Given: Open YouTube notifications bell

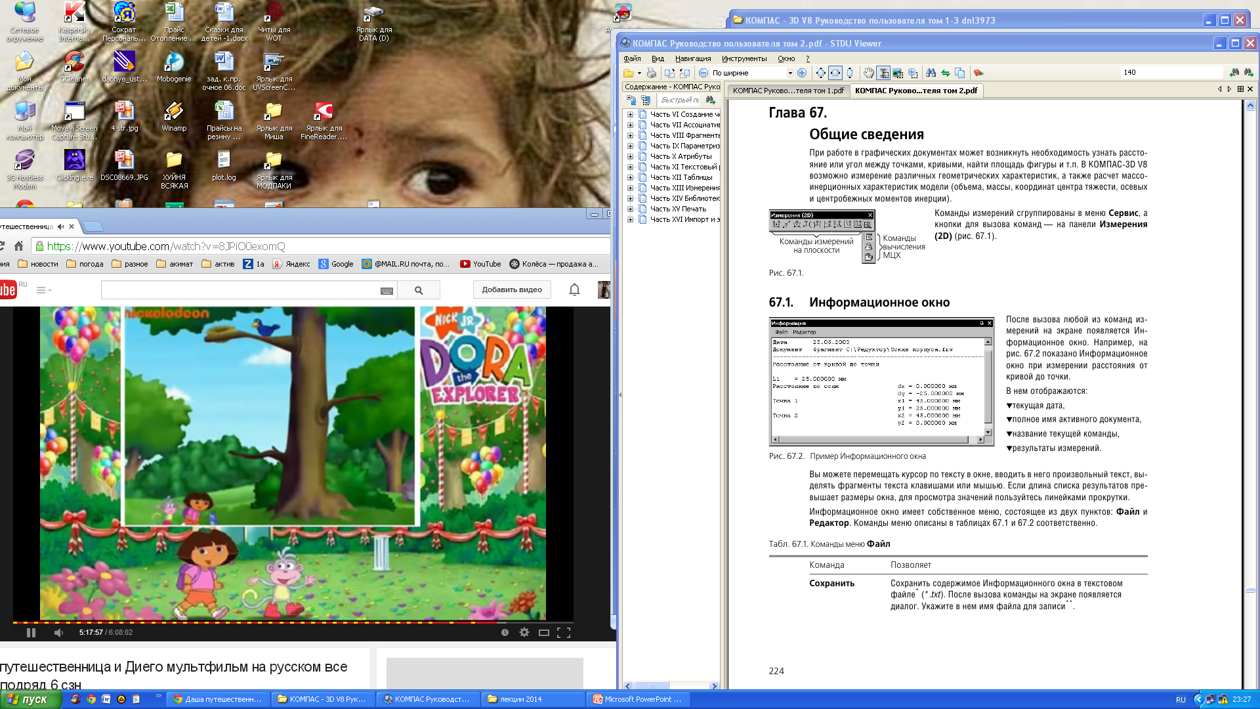Looking at the screenshot, I should [x=574, y=290].
